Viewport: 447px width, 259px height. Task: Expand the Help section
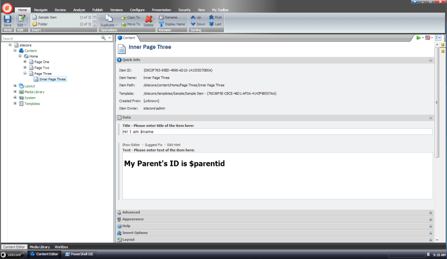tap(431, 226)
